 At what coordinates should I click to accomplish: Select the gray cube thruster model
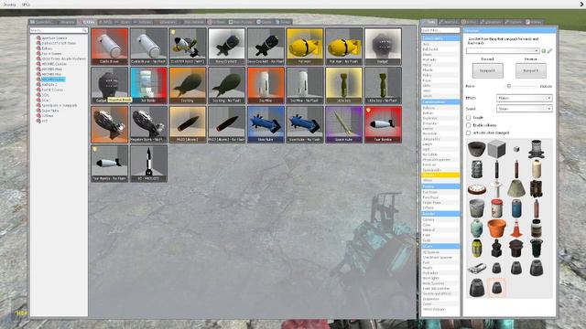click(496, 149)
